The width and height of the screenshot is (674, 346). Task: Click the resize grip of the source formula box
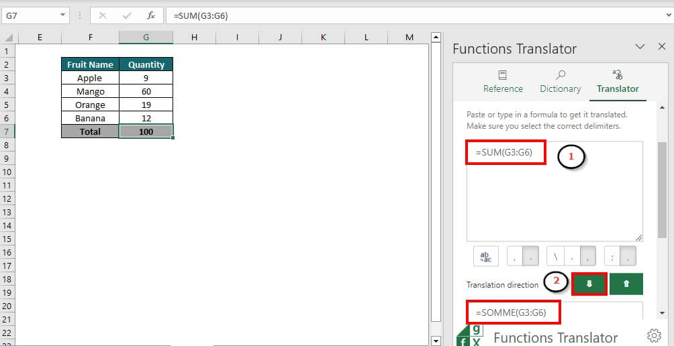point(638,237)
